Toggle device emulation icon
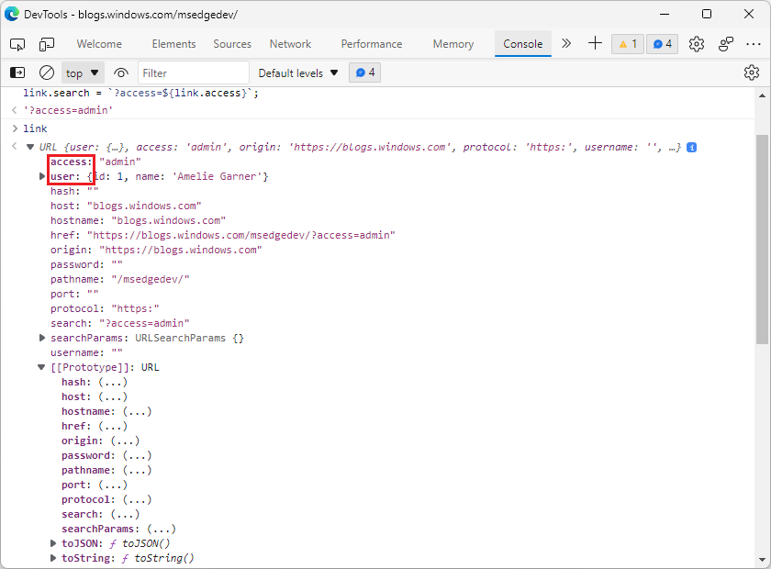Viewport: 771px width, 569px height. pyautogui.click(x=46, y=44)
